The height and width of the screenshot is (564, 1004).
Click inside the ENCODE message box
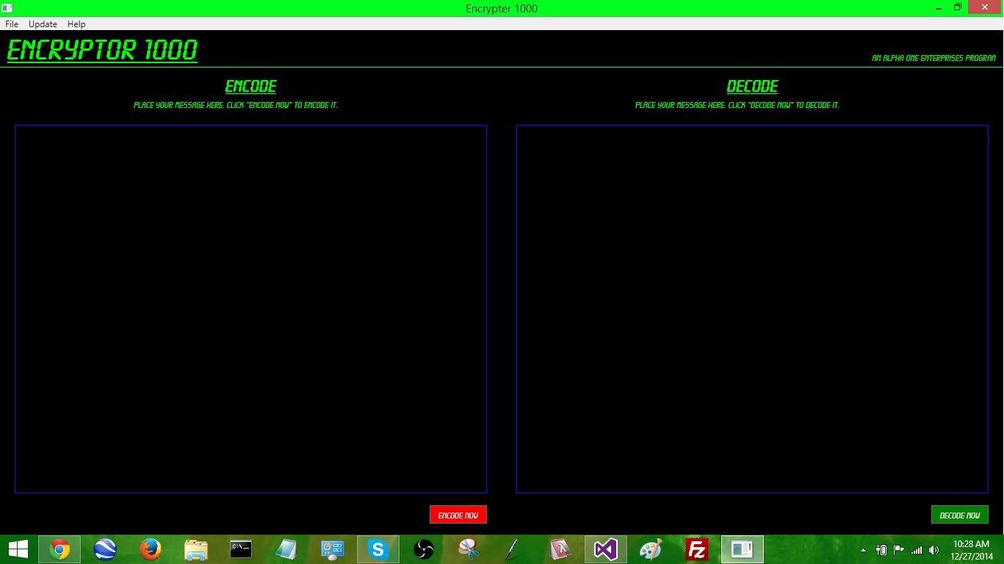coord(250,308)
